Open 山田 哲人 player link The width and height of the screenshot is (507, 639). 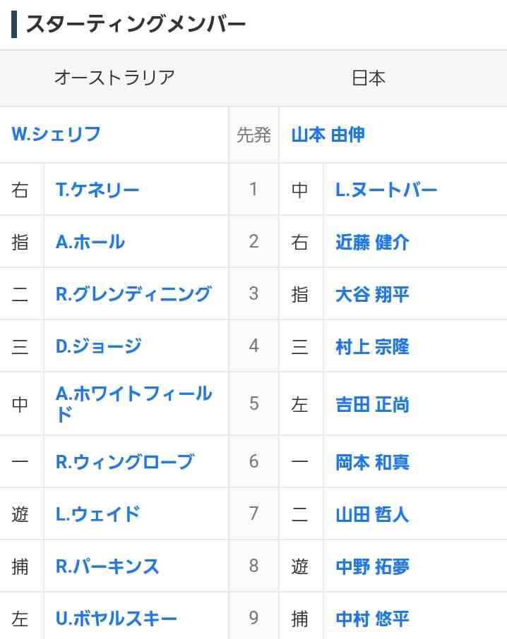click(x=372, y=514)
